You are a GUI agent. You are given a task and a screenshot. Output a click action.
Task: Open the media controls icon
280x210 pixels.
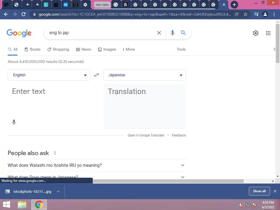tap(256, 14)
